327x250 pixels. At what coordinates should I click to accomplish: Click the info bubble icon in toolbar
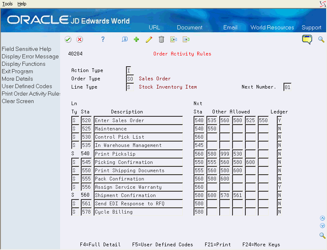point(125,39)
